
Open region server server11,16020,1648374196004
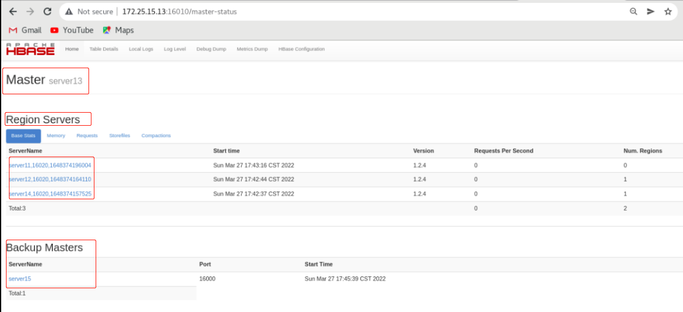[50, 165]
